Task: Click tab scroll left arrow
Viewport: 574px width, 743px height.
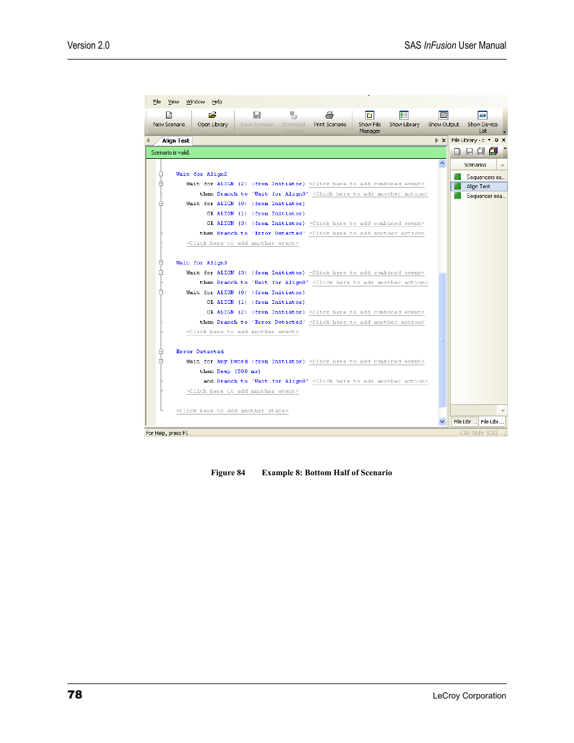Action: point(148,140)
